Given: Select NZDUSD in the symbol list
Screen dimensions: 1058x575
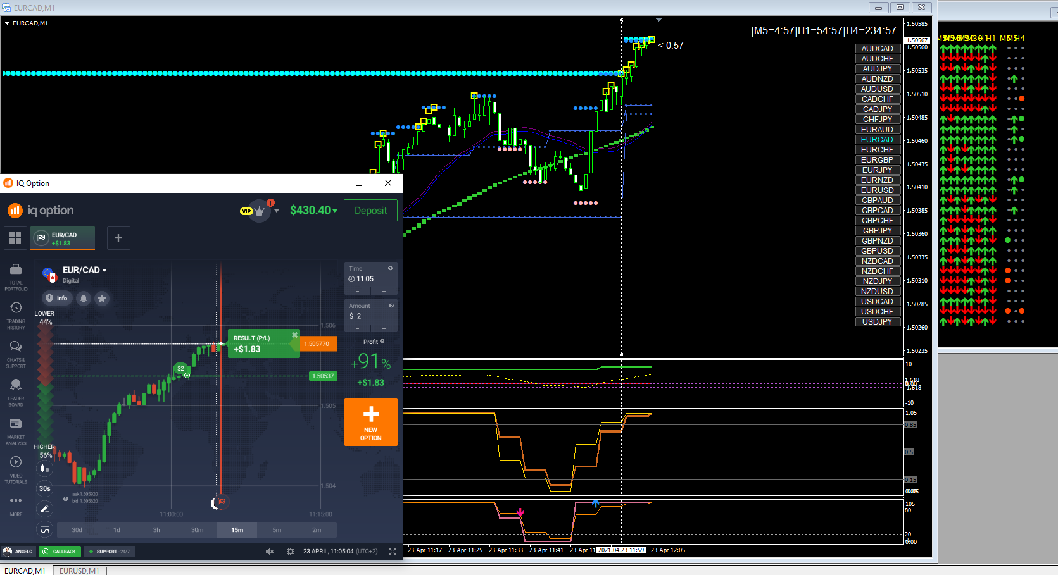Looking at the screenshot, I should pos(878,292).
